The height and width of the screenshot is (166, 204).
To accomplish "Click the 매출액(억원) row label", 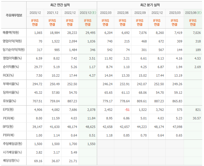I will pyautogui.click(x=11, y=33).
